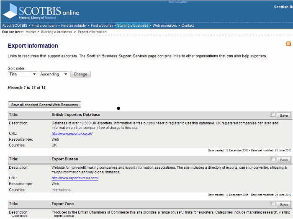The width and height of the screenshot is (293, 219).
Task: Click the 'Export Zone' title text
Action: tap(63, 204)
